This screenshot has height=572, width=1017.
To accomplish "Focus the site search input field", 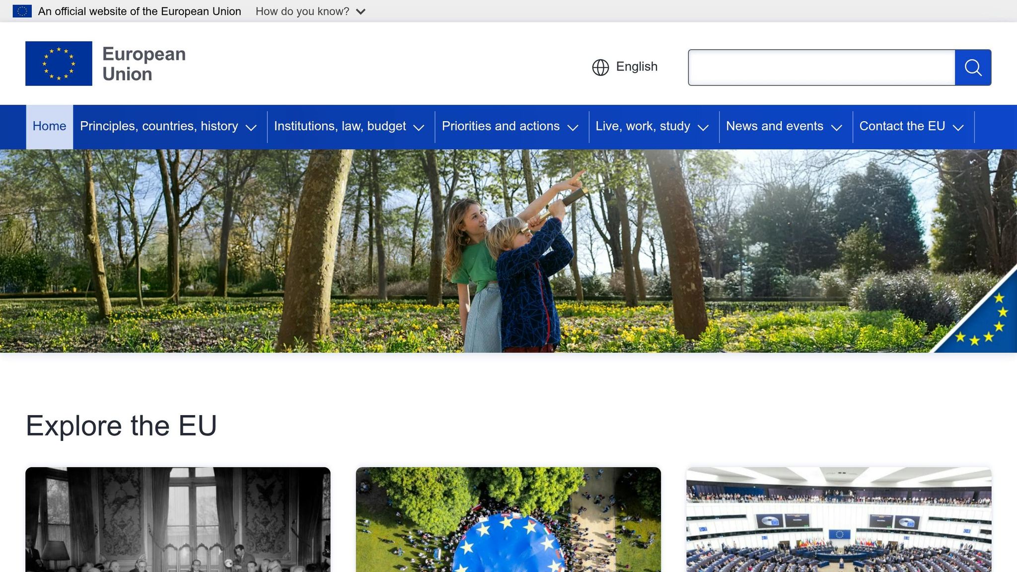I will (x=821, y=68).
